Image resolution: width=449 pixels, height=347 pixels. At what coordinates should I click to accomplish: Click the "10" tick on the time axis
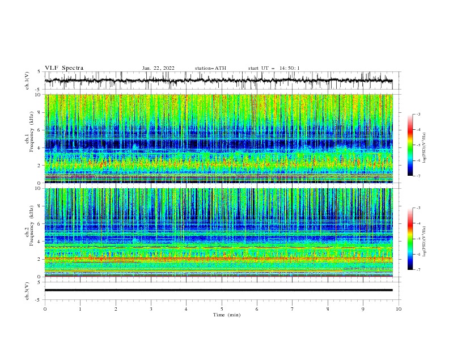pos(399,309)
